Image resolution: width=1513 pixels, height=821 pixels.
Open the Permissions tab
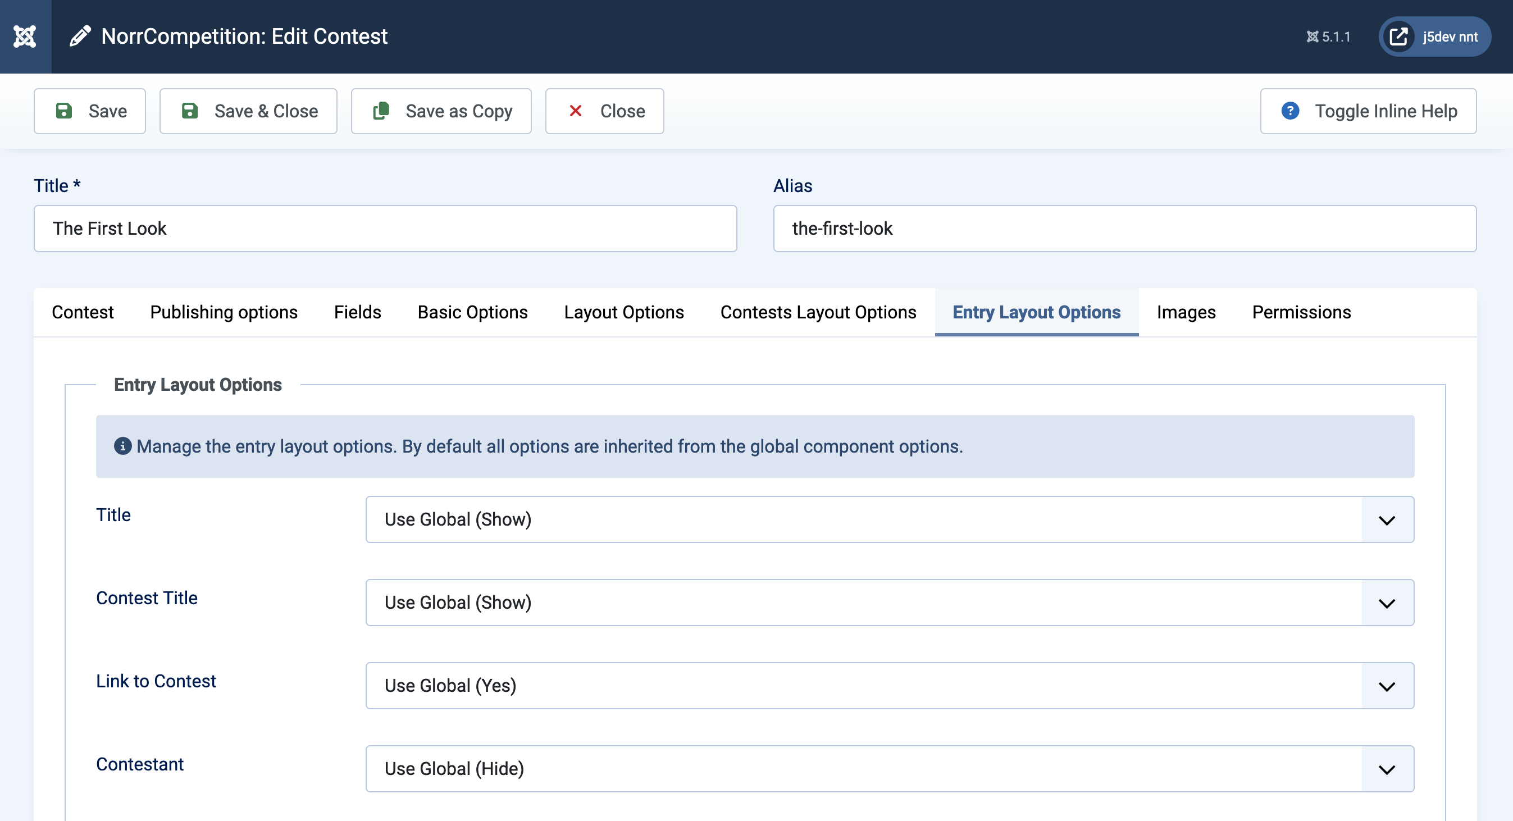click(1302, 312)
